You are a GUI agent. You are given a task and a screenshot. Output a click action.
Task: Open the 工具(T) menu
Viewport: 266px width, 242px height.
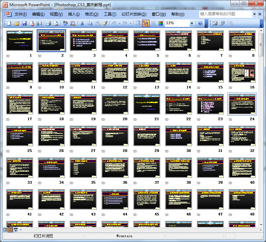(x=110, y=14)
